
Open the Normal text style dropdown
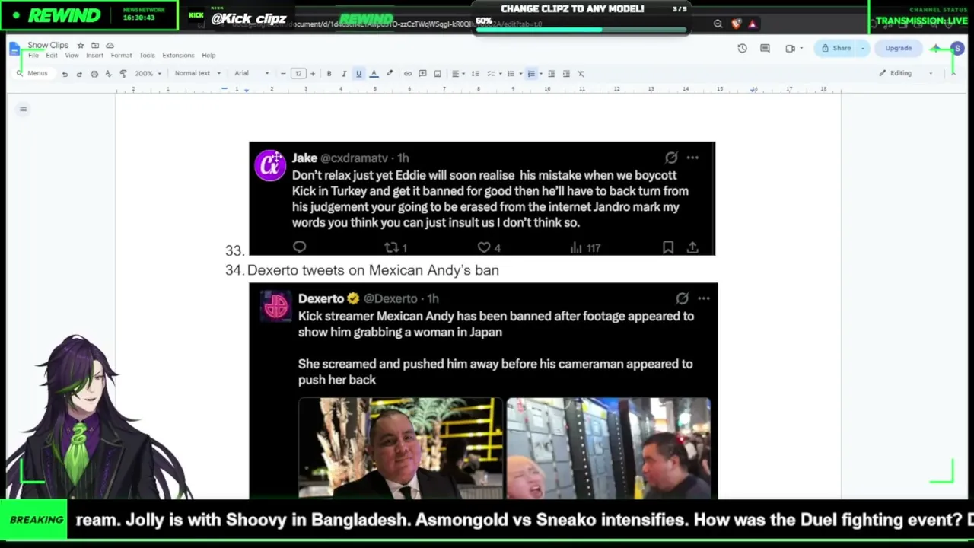[x=197, y=74]
